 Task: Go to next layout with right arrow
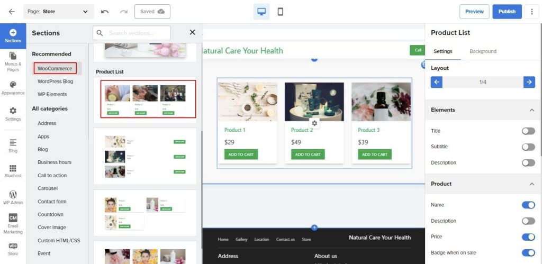pos(529,82)
